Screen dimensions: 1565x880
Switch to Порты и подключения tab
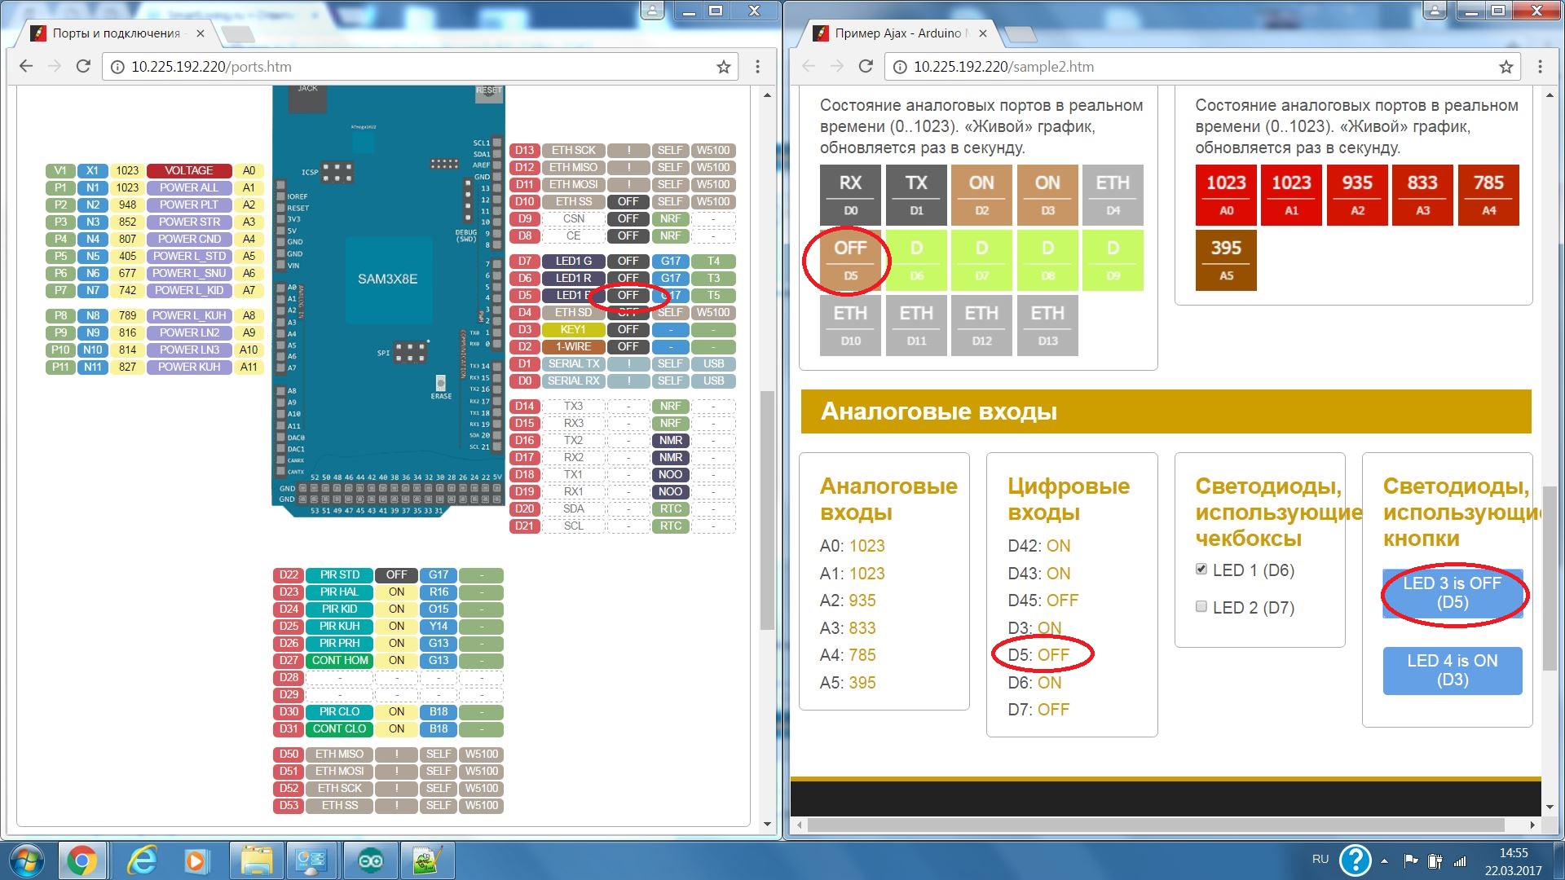(x=116, y=33)
